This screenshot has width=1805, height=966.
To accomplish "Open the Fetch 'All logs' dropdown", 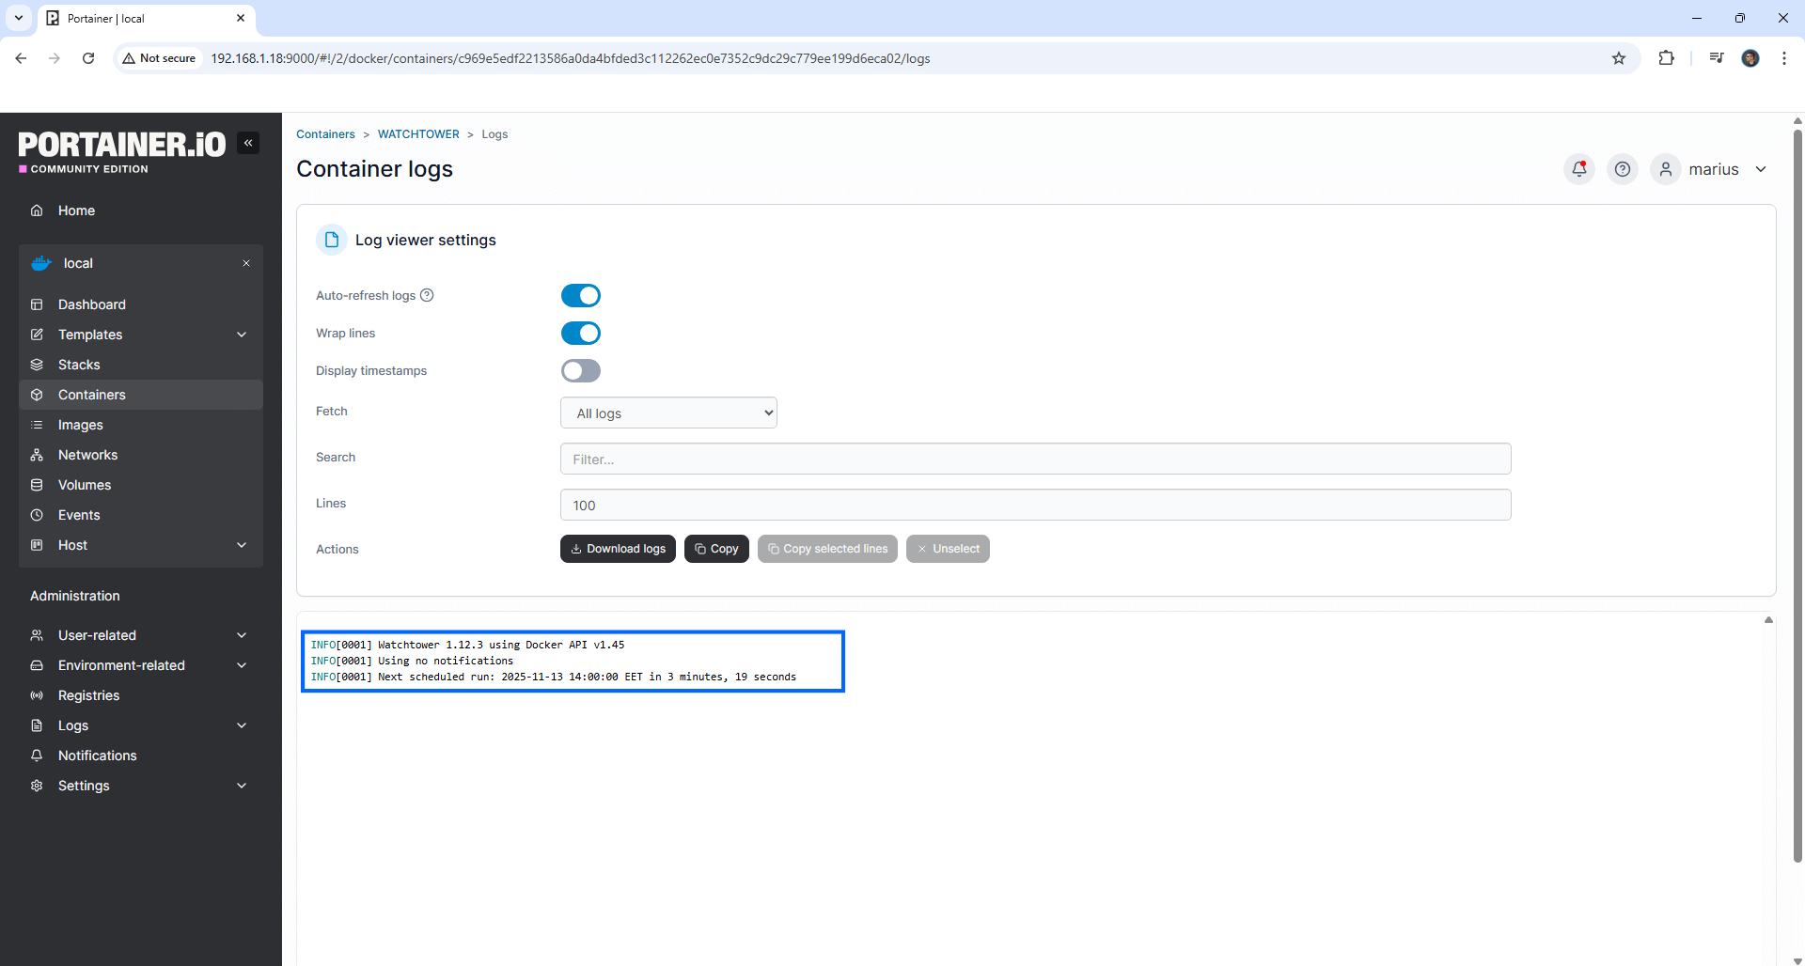I will (x=668, y=413).
